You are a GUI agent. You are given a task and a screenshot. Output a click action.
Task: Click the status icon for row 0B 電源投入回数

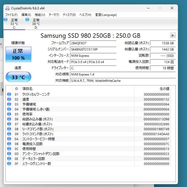[x=9, y=144]
